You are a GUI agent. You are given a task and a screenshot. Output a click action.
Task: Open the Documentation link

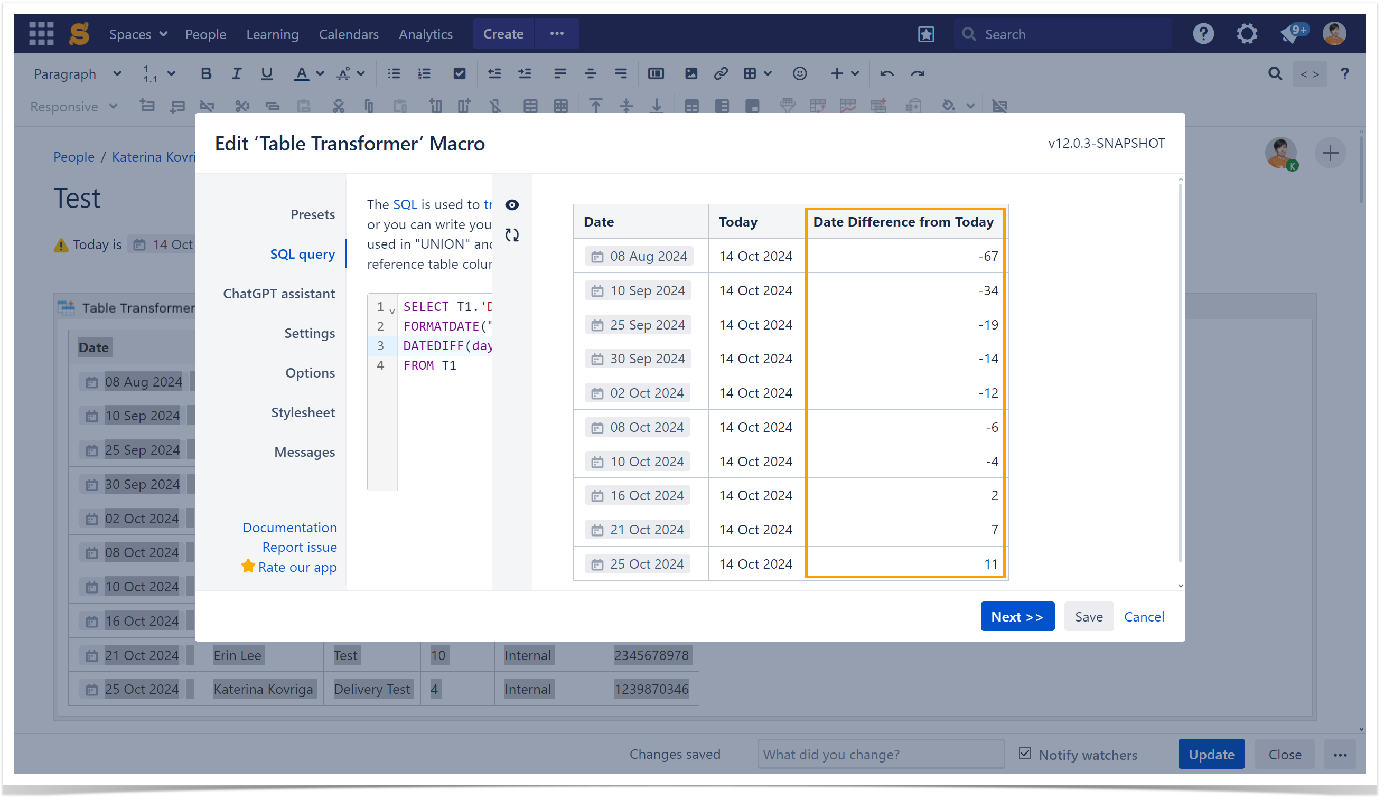(289, 528)
